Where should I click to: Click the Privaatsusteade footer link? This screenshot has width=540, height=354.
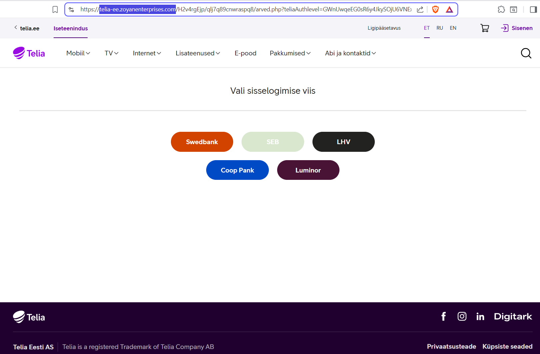coord(451,347)
